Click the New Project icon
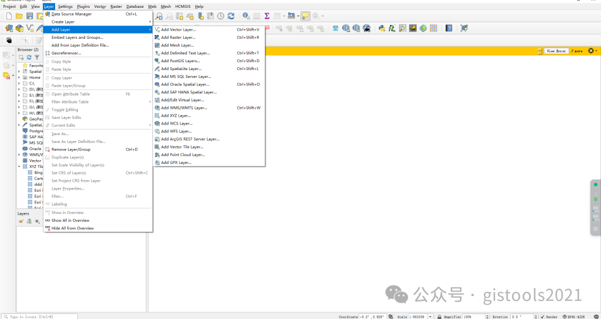 (9, 16)
